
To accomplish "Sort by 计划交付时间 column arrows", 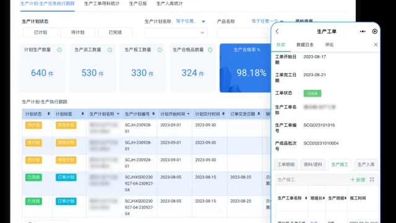I will click(223, 114).
